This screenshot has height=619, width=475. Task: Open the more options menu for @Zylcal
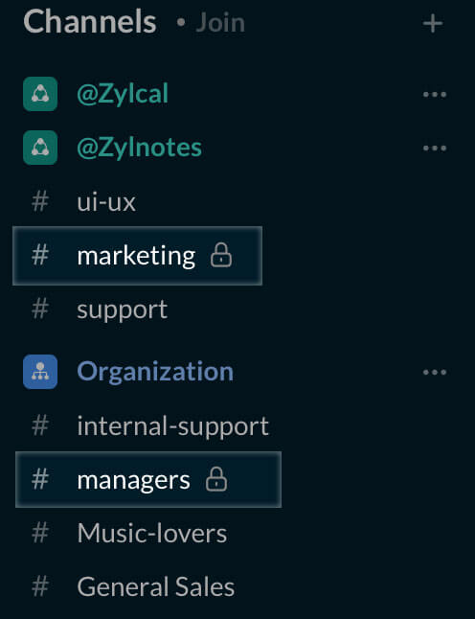pos(435,94)
